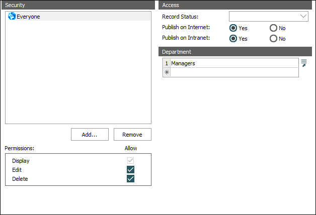
Task: Set Publish on Intranet to Yes
Action: [233, 38]
